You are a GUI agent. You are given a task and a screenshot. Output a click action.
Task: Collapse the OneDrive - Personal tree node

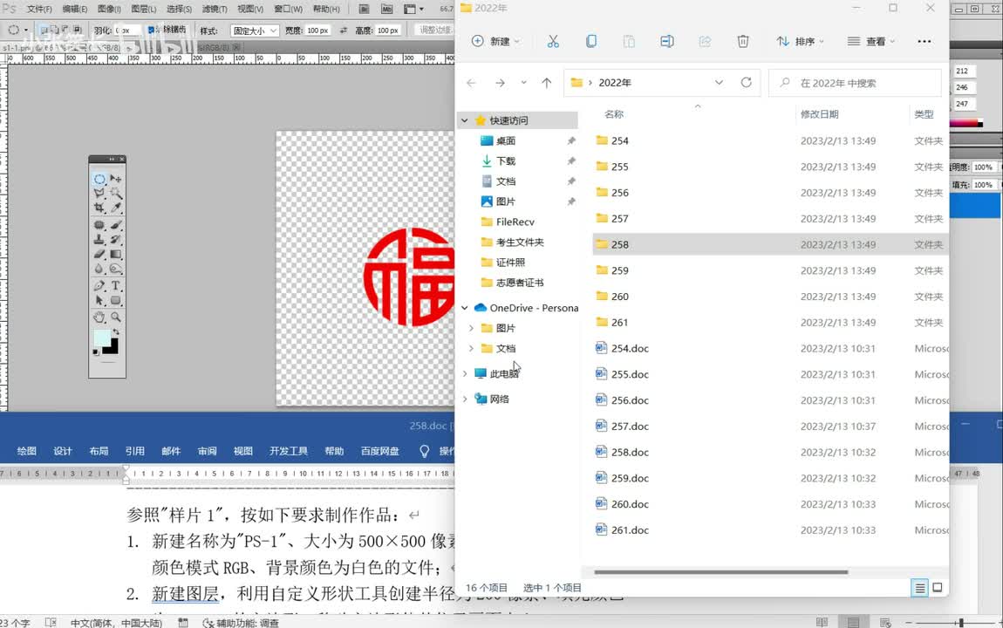465,308
